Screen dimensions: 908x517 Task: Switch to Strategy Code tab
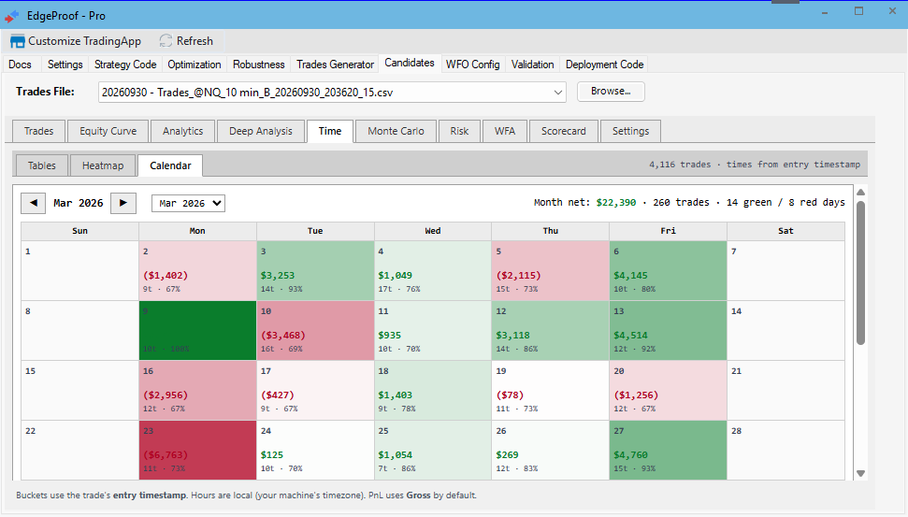point(125,65)
